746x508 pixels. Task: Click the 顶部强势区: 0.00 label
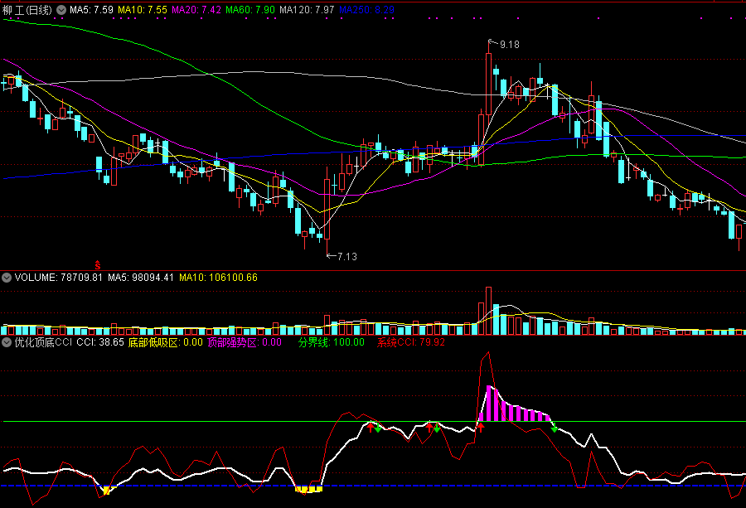[x=245, y=342]
